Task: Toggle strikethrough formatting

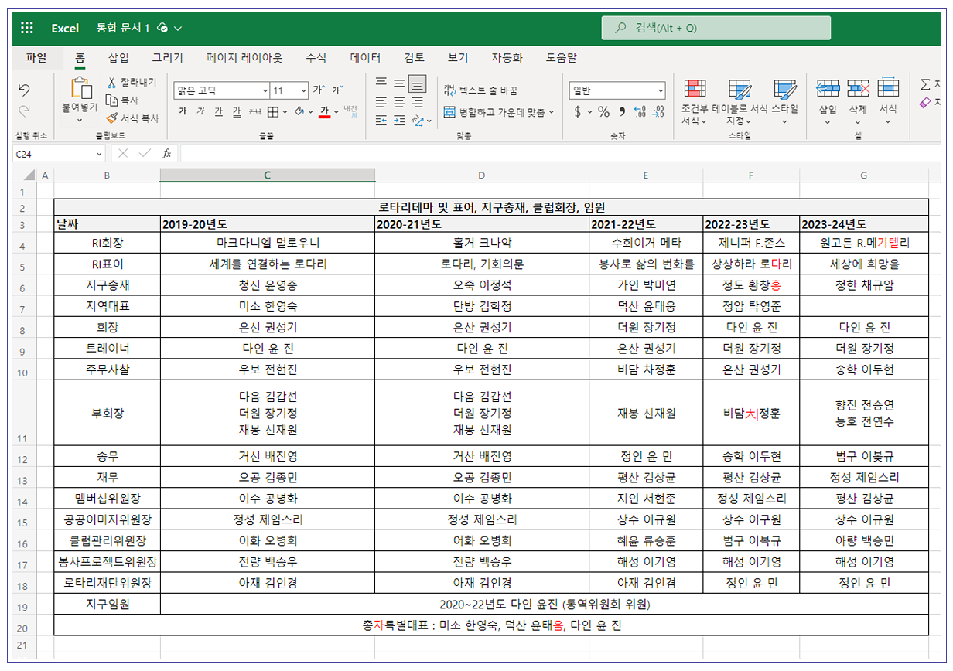Action: (255, 111)
